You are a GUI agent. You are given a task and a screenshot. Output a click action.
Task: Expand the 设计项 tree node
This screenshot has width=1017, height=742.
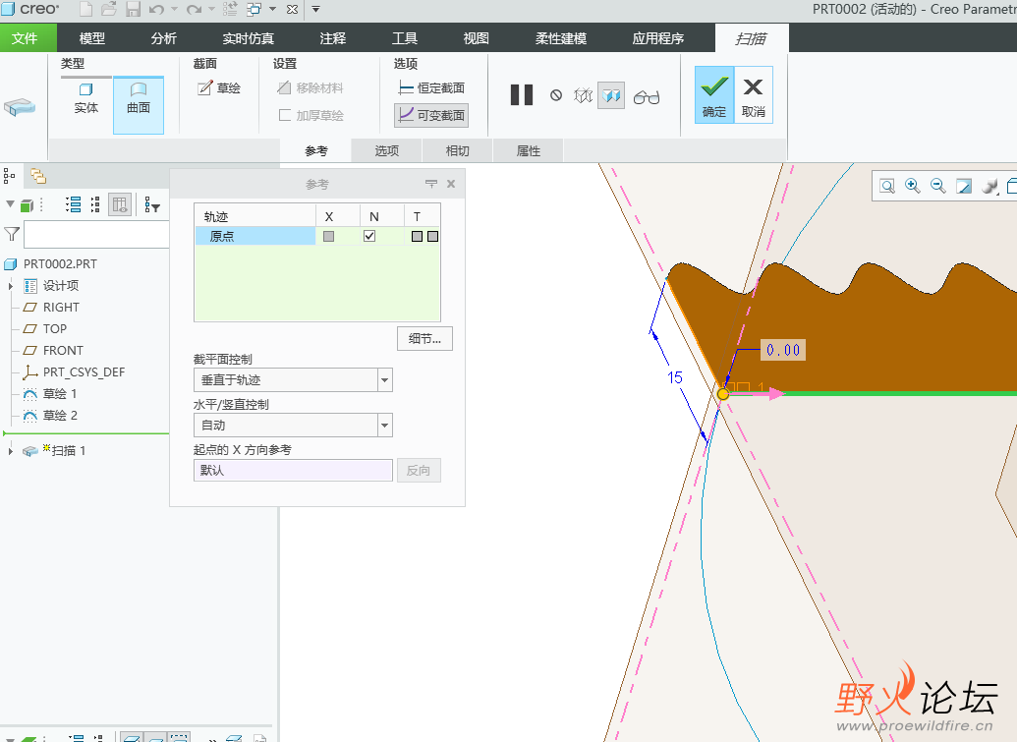point(11,285)
